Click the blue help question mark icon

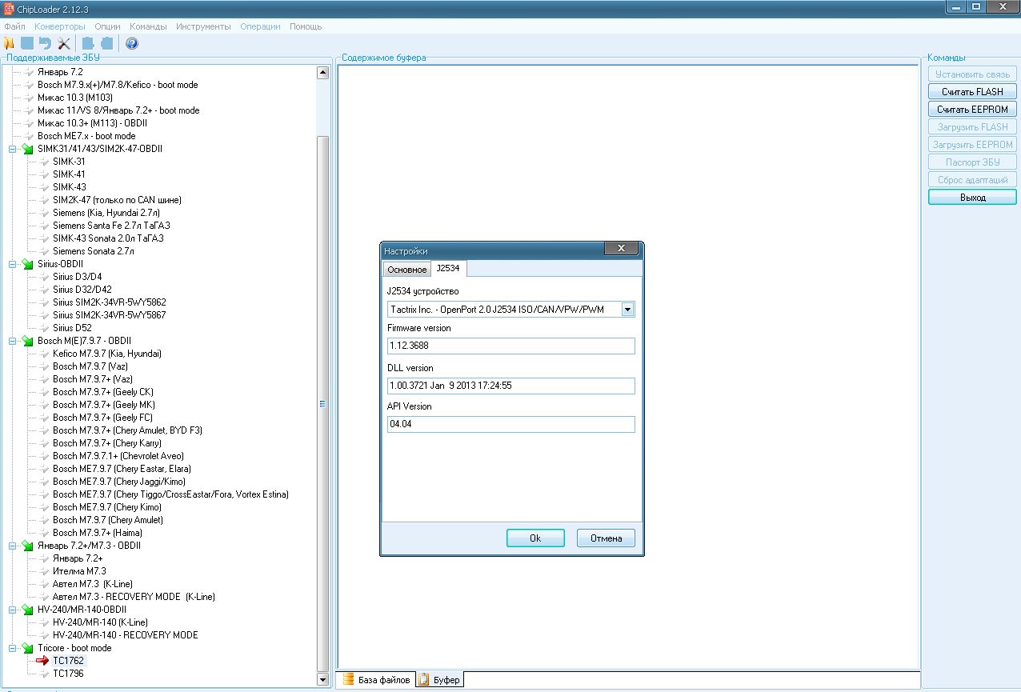132,43
